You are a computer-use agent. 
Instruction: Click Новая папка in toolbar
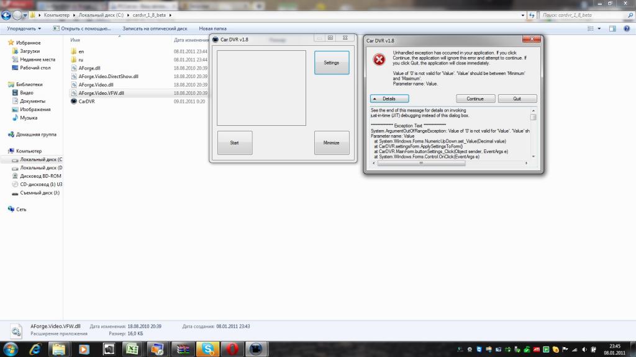pos(212,29)
